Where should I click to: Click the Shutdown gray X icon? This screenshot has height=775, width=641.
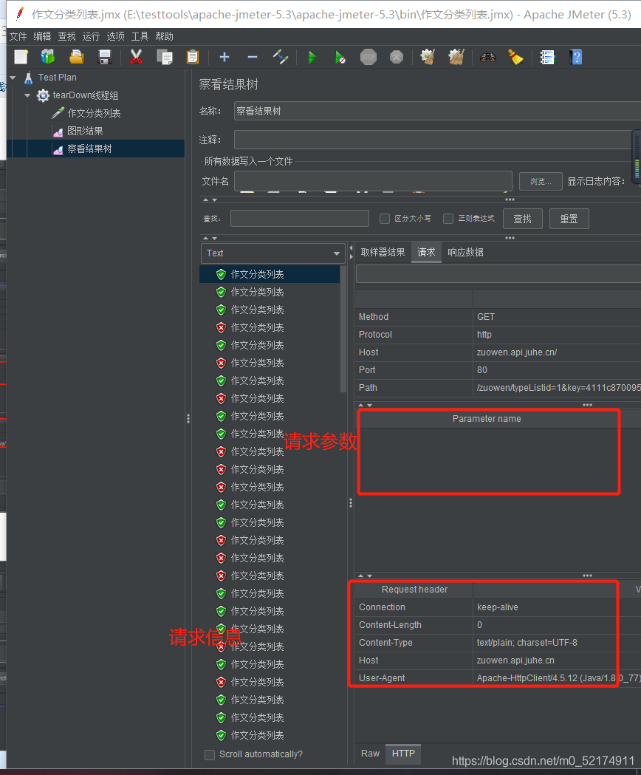click(x=397, y=57)
